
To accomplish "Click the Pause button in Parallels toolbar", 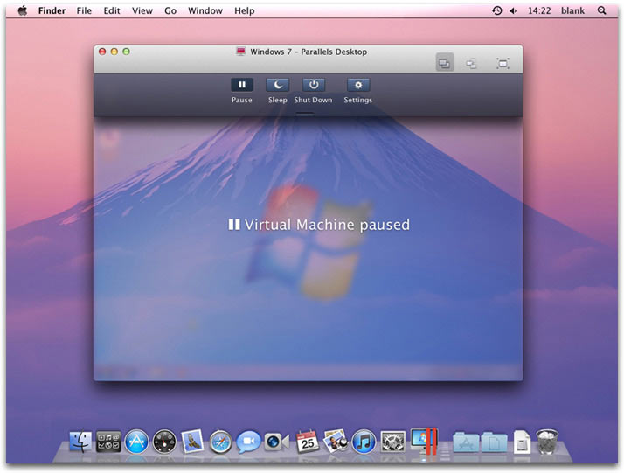I will click(242, 86).
